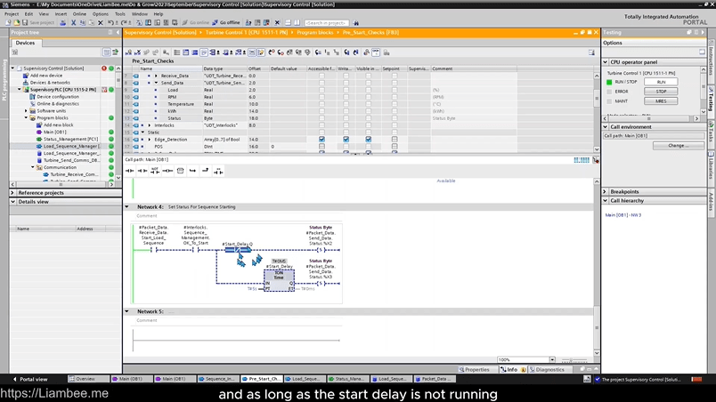The width and height of the screenshot is (716, 402).
Task: Open the Status_Management [FC1] block
Action: (70, 139)
